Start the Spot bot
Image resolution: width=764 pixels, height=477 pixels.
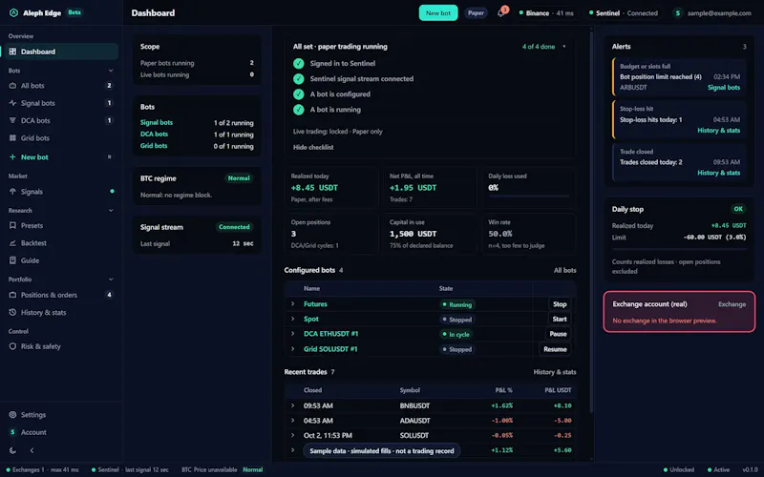click(560, 320)
